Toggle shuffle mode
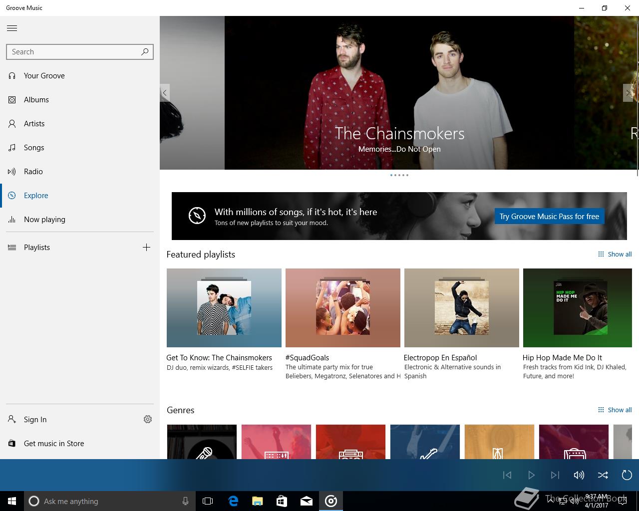The image size is (639, 511). [603, 475]
